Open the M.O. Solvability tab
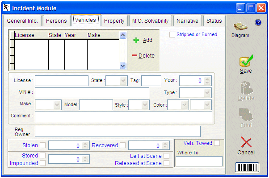The height and width of the screenshot is (178, 269). coord(151,21)
